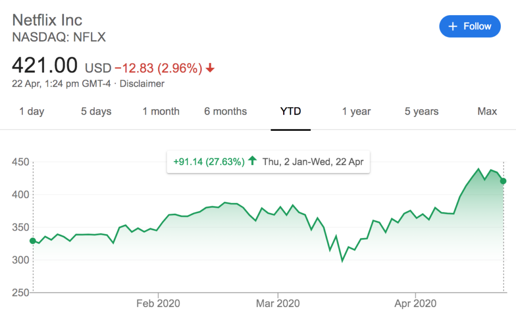Image resolution: width=516 pixels, height=313 pixels.
Task: Click the plus icon in Follow button
Action: (453, 26)
